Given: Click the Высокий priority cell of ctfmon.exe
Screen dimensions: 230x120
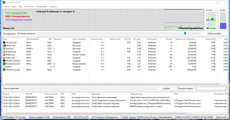Looking at the screenshot, I should point(76,46).
